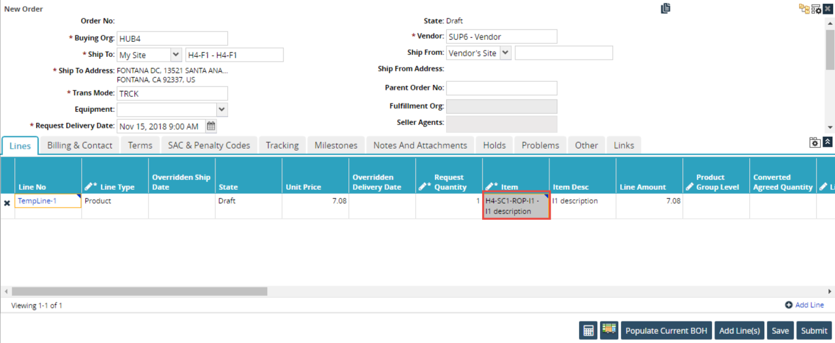The height and width of the screenshot is (343, 835).
Task: Open the TempLine-1 link
Action: click(x=37, y=201)
